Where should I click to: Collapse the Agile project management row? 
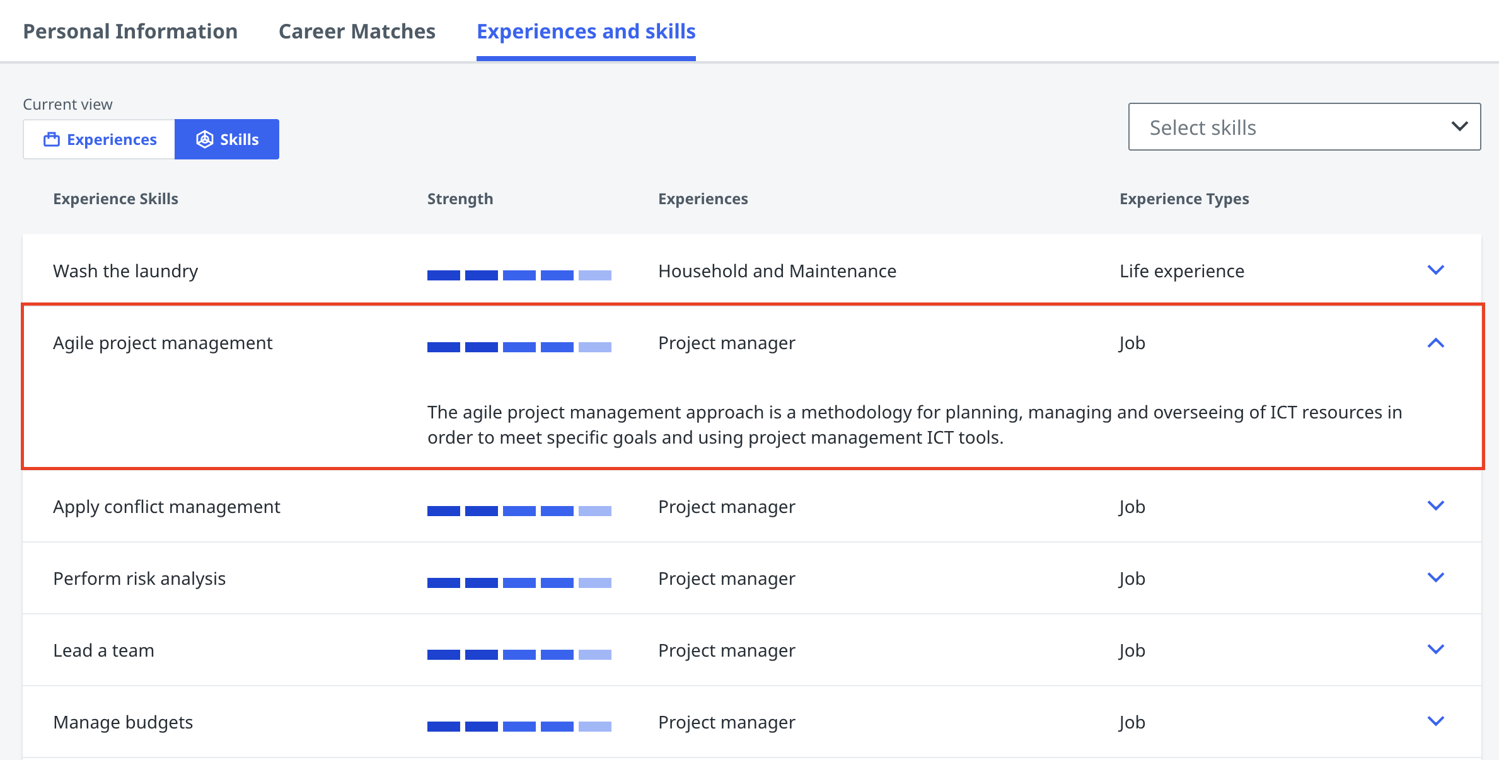click(1435, 343)
